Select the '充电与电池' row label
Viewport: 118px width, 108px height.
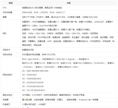tap(7, 55)
